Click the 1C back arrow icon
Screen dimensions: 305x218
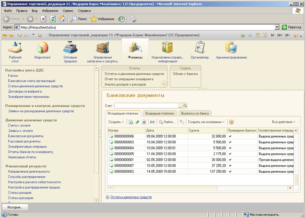click(x=19, y=35)
